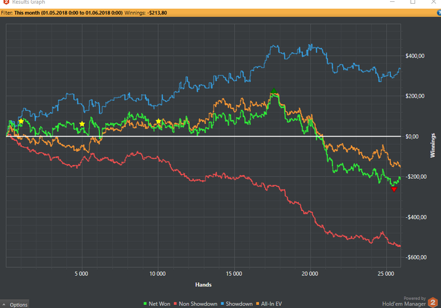Click the yellow star near 10 000 hands
Image resolution: width=441 pixels, height=308 pixels.
point(158,121)
